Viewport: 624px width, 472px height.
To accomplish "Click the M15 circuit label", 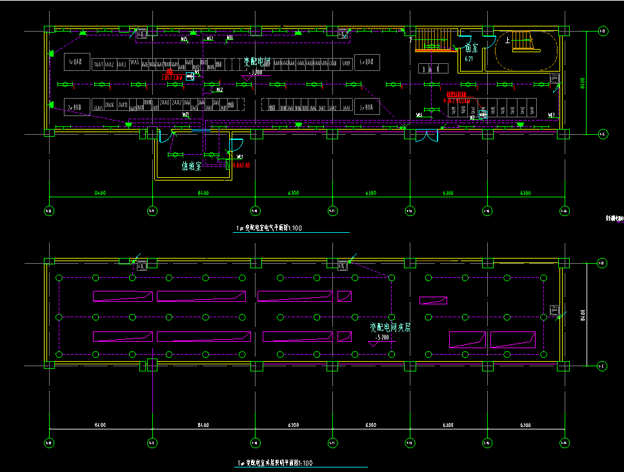I will 184,39.
